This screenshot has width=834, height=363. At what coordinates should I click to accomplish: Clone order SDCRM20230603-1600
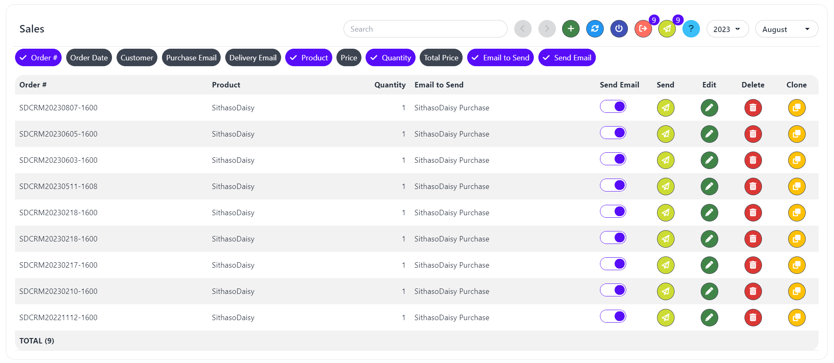pos(797,160)
